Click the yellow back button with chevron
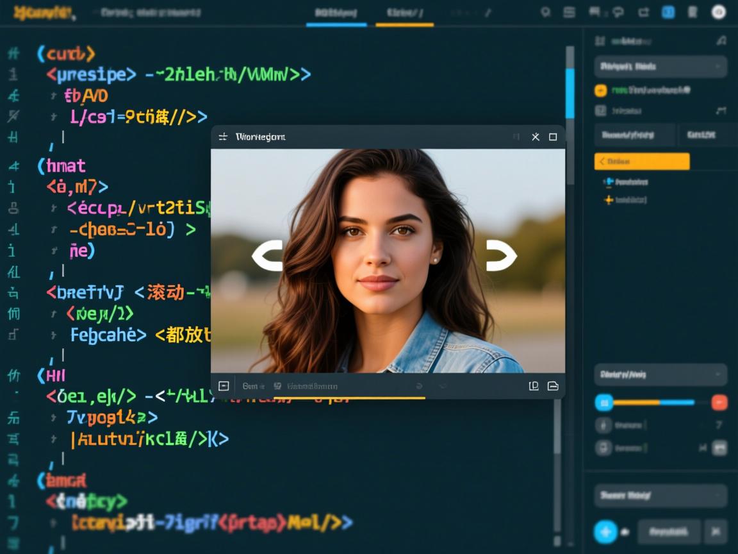 click(x=642, y=162)
